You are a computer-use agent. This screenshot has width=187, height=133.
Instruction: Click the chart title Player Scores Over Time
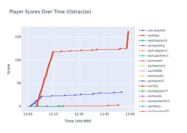point(50,12)
